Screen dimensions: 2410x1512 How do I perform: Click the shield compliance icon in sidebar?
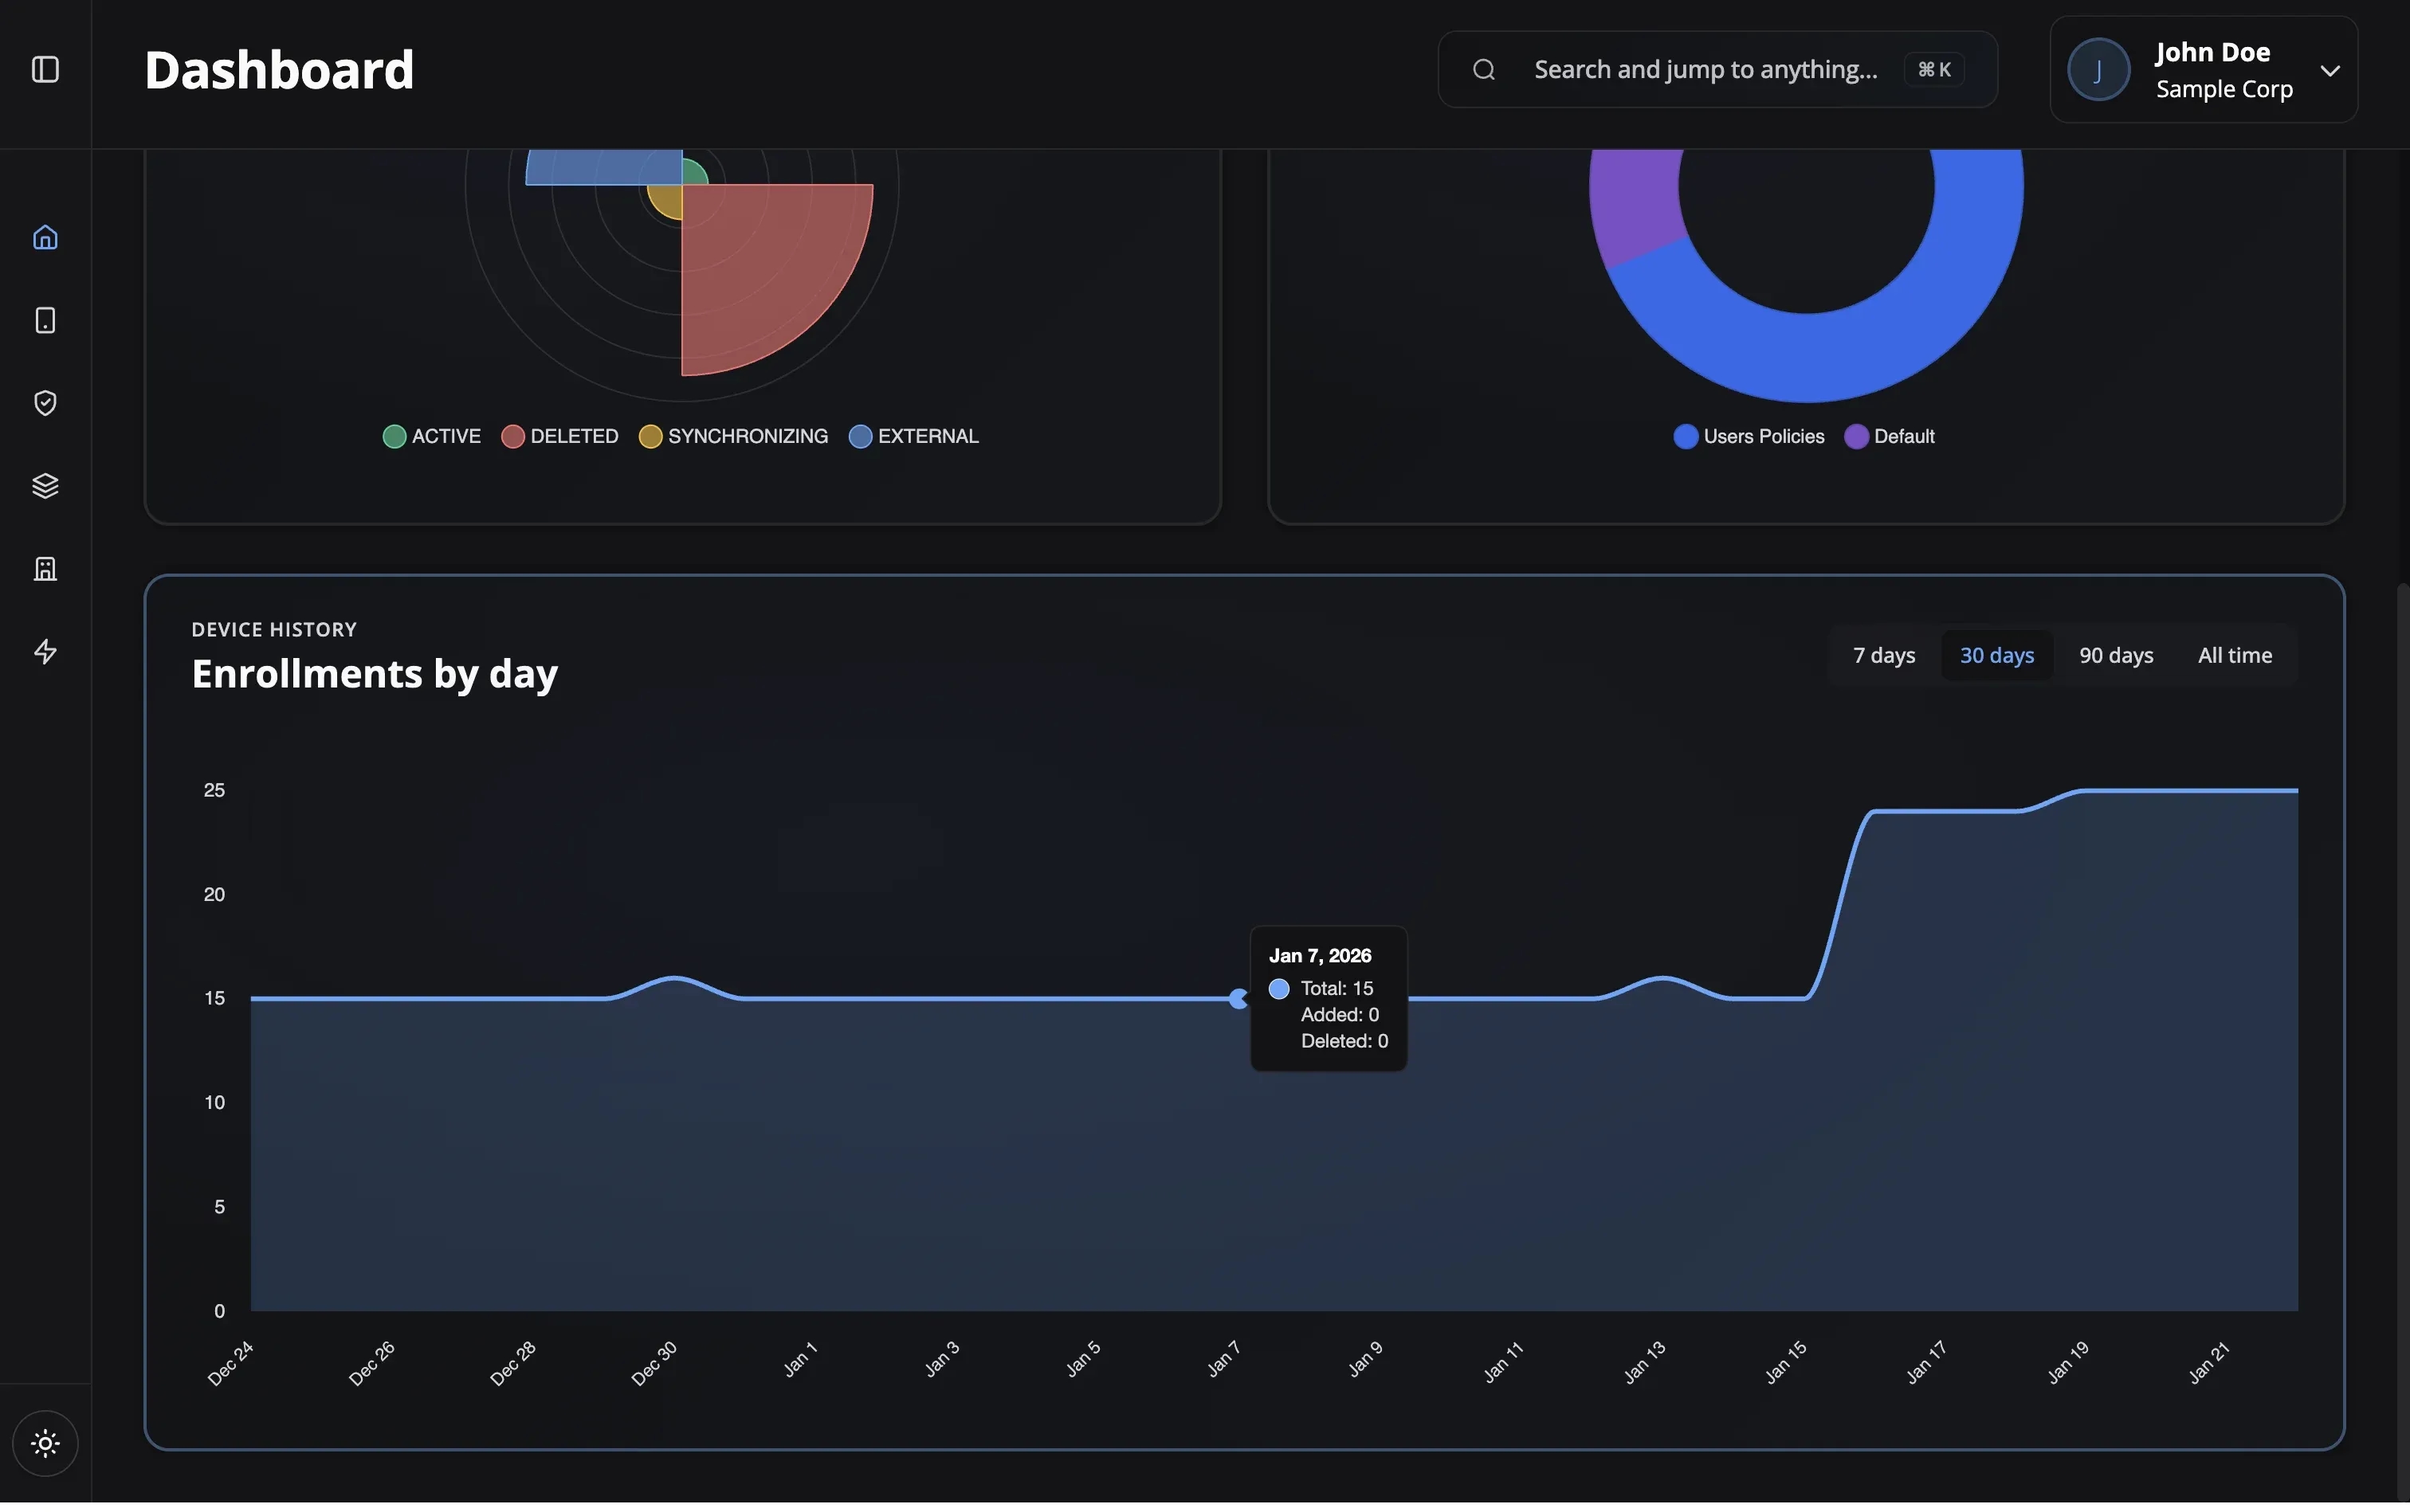(x=45, y=402)
